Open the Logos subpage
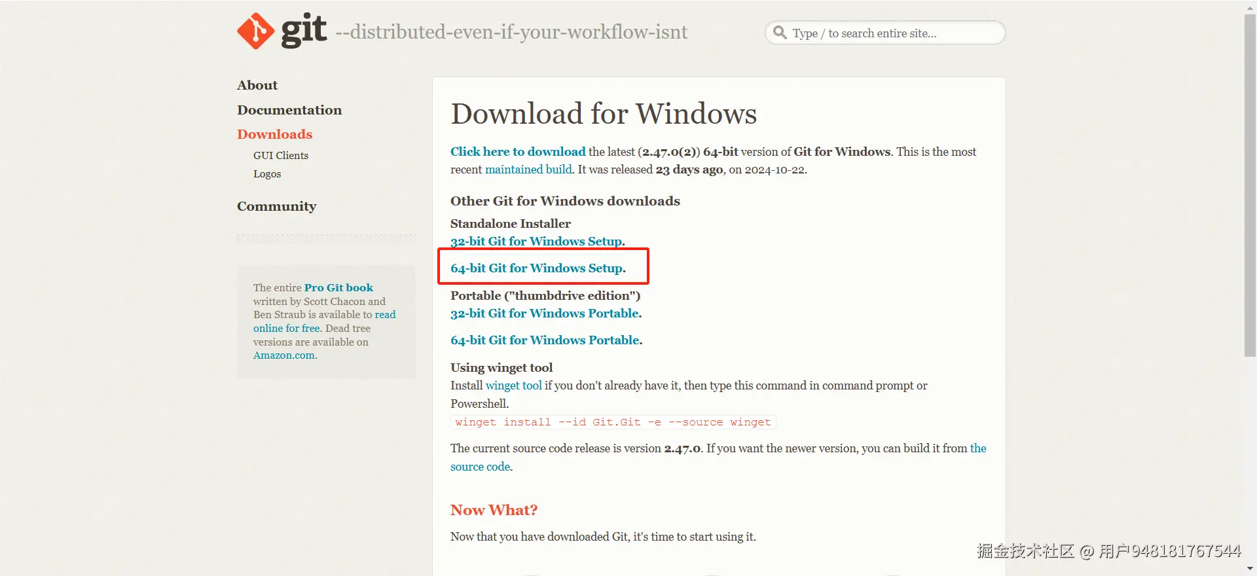Screen dimensions: 1257x576 tap(267, 173)
